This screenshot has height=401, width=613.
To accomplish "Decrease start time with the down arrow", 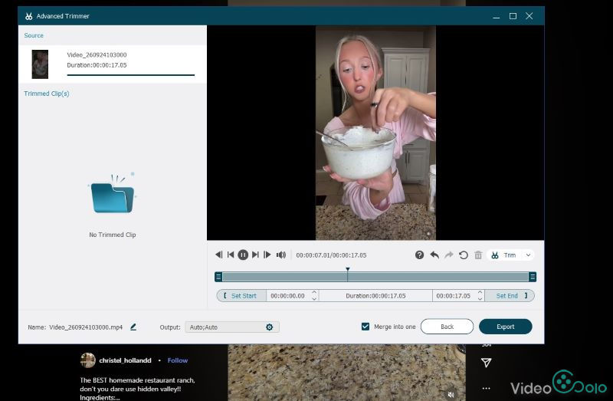I will coord(314,299).
